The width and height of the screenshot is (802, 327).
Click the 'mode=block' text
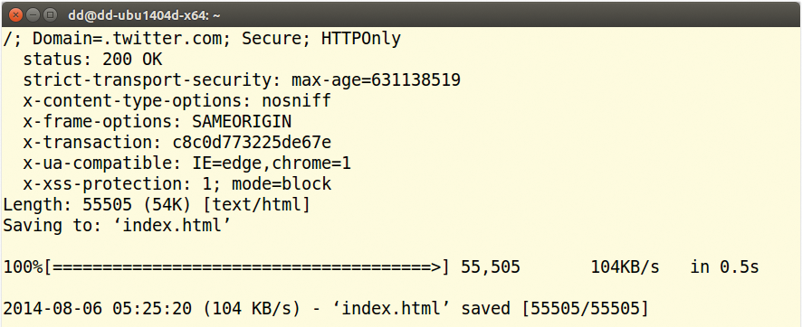pyautogui.click(x=282, y=184)
